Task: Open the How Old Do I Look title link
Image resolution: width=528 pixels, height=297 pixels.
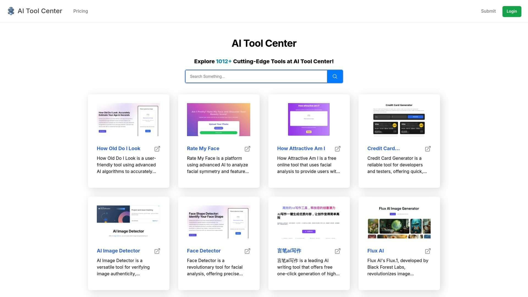Action: point(119,148)
